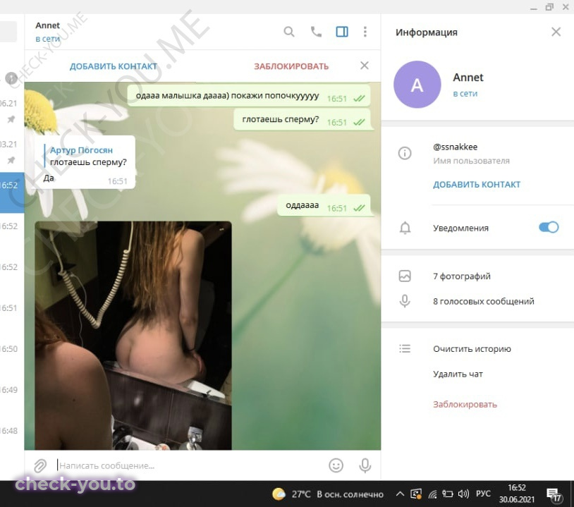The width and height of the screenshot is (574, 507).
Task: Click the Annet name in the chat header
Action: tap(47, 25)
